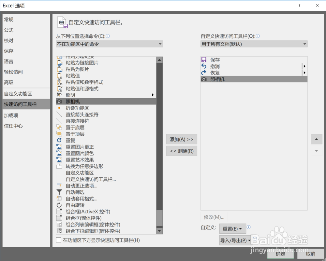The image size is (326, 261).
Task: Click the 自动套用格式 table icon
Action: [59, 199]
